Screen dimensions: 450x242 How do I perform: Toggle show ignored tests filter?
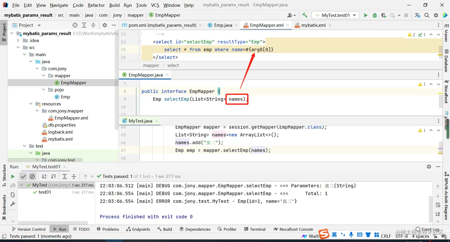click(x=32, y=176)
